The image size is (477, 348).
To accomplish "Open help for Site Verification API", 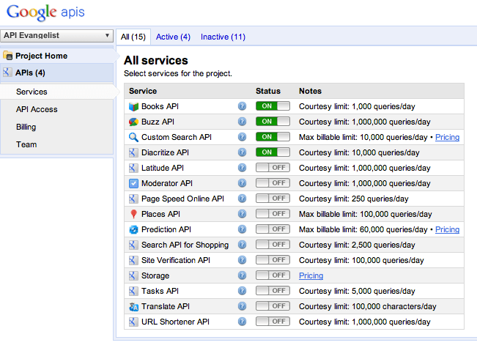I will point(242,260).
